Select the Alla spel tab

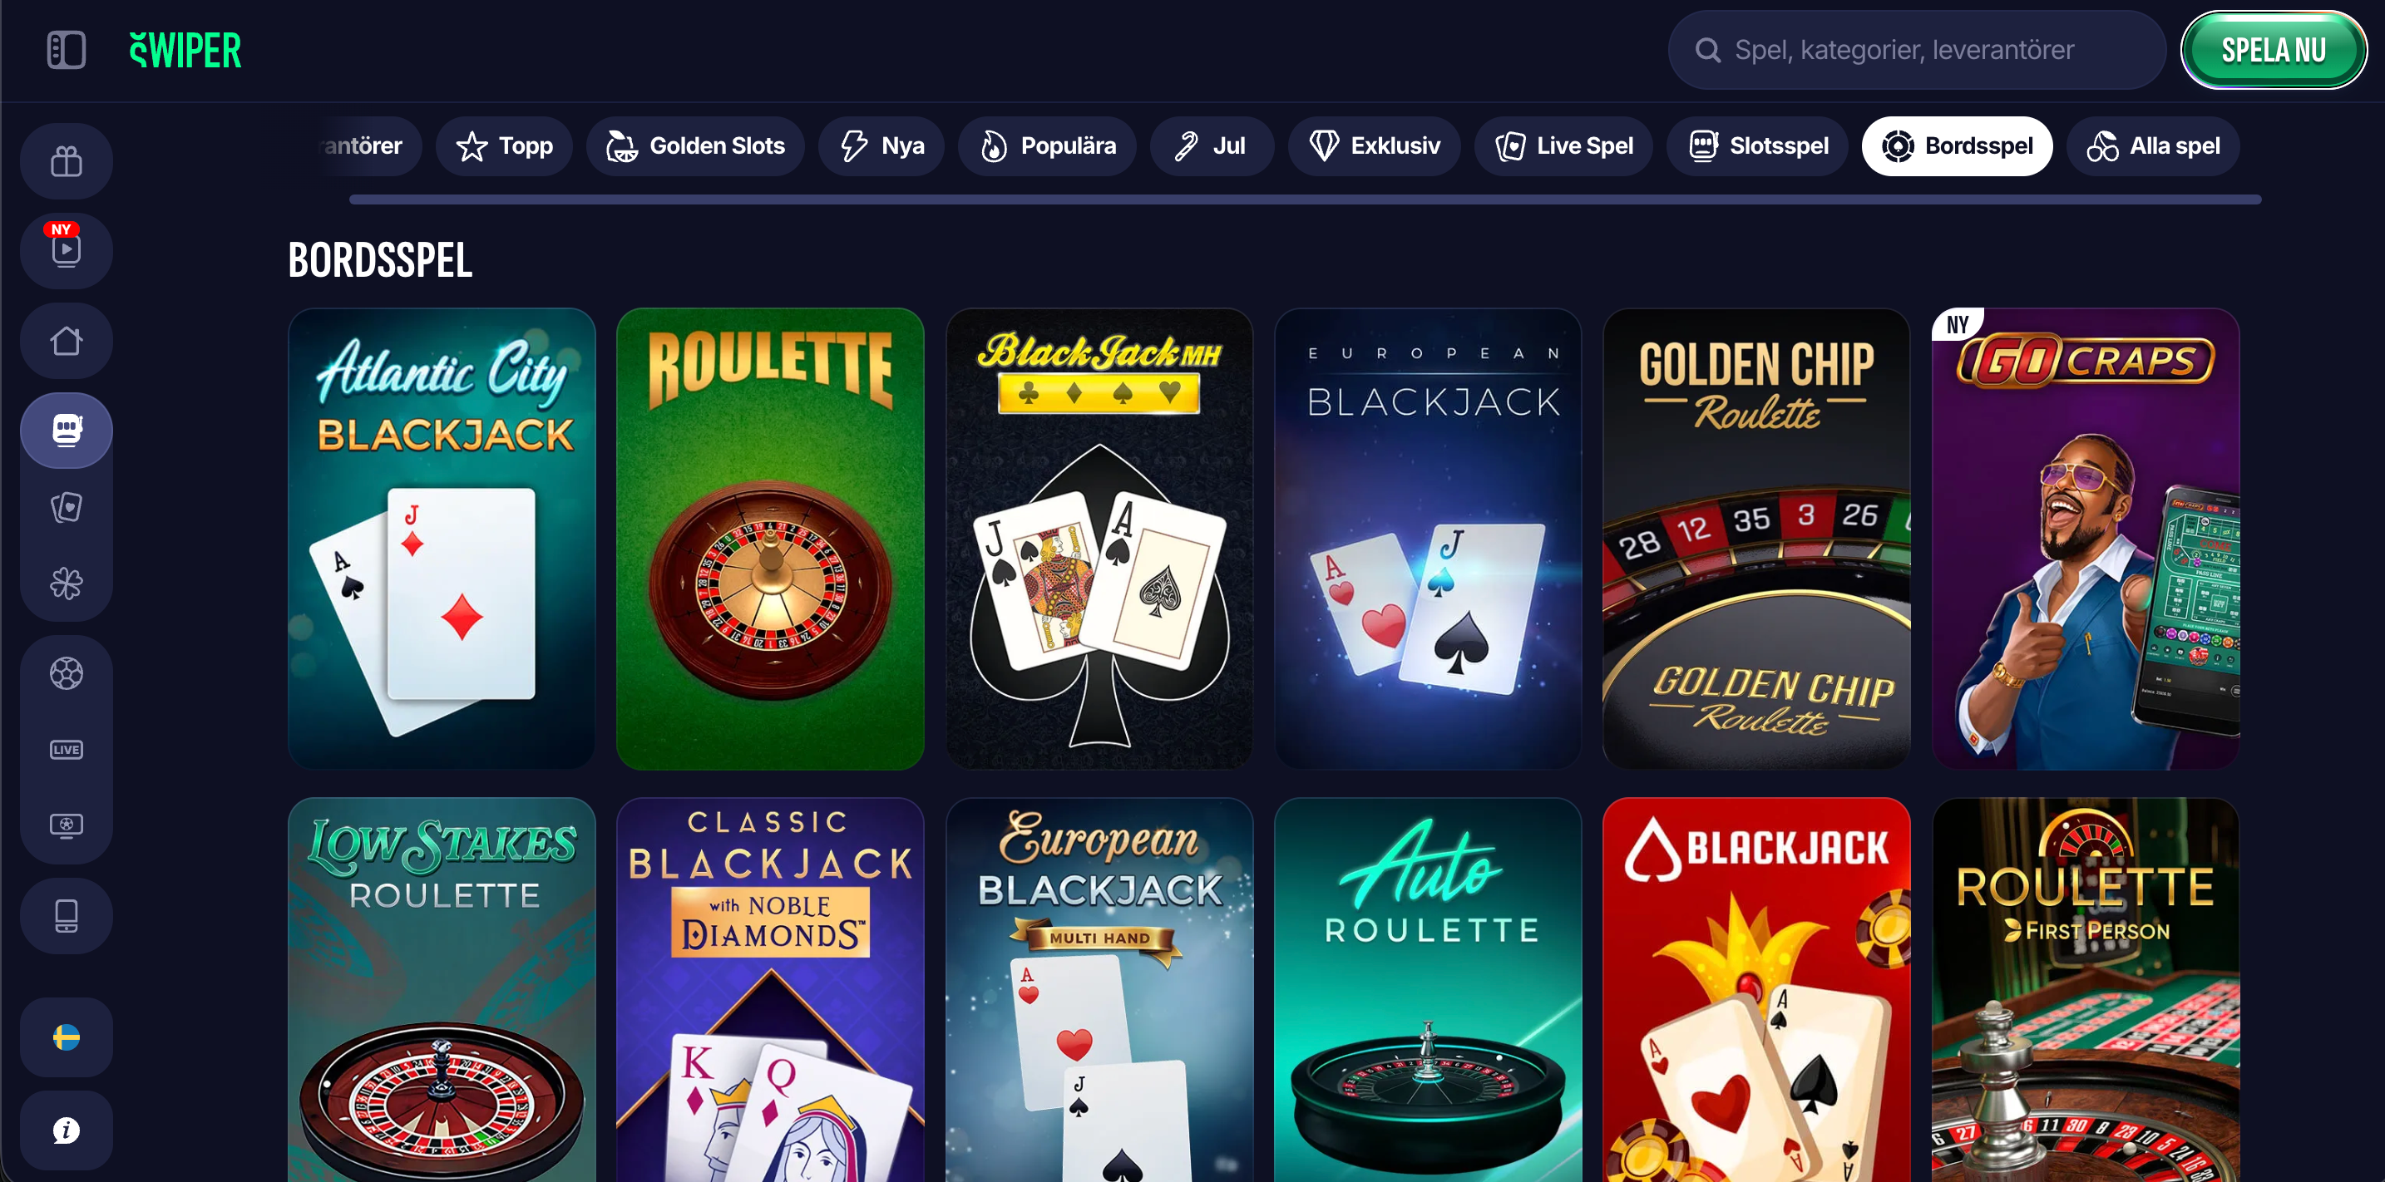click(x=2154, y=146)
